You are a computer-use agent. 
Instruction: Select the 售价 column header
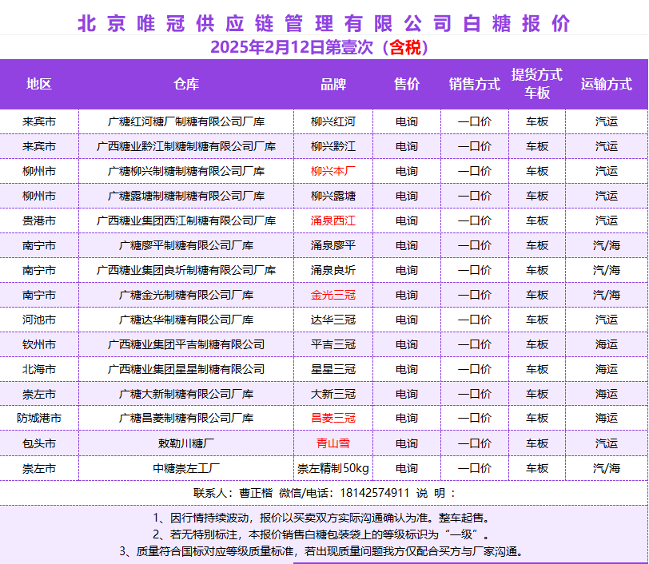tap(407, 85)
